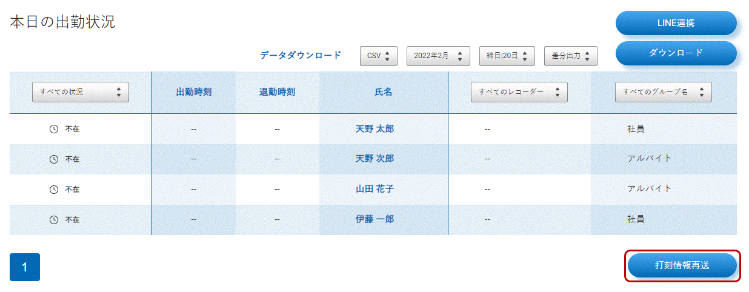Image resolution: width=749 pixels, height=292 pixels.
Task: Open the 差分出力 output-type dropdown
Action: click(x=570, y=56)
